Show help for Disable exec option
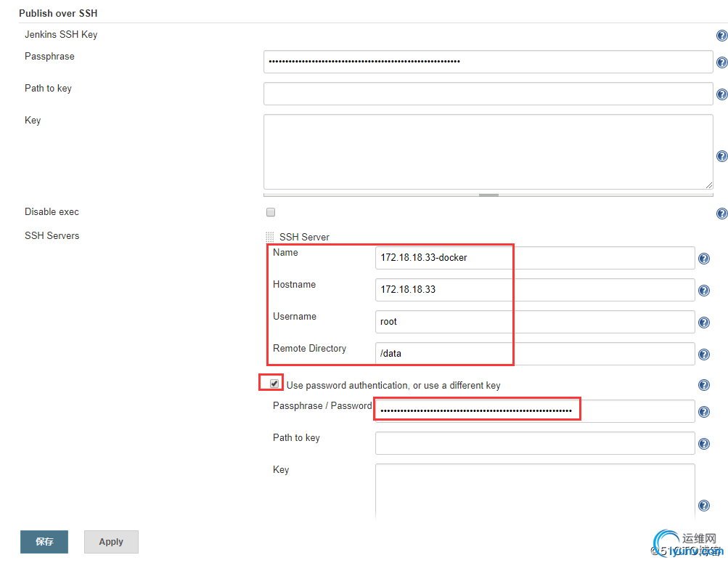The height and width of the screenshot is (563, 728). click(722, 214)
